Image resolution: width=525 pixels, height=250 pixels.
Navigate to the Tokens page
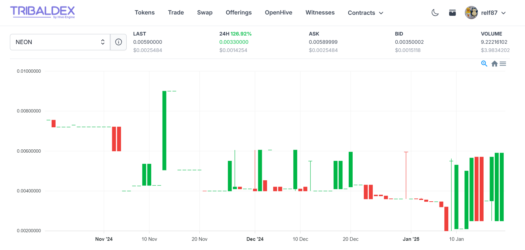pyautogui.click(x=144, y=12)
